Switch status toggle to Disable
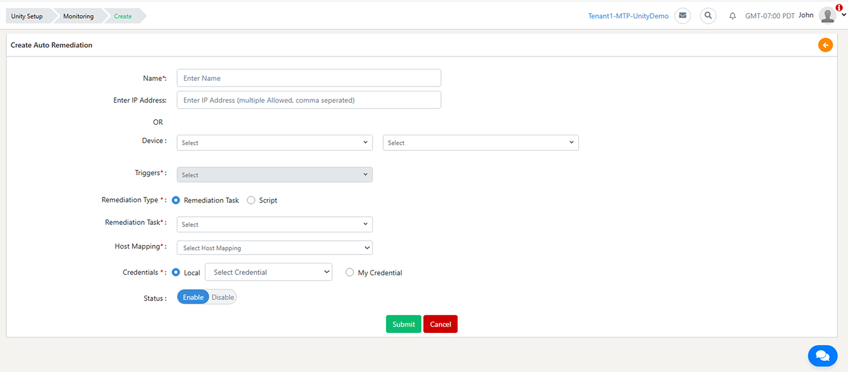The height and width of the screenshot is (372, 848). [x=223, y=297]
